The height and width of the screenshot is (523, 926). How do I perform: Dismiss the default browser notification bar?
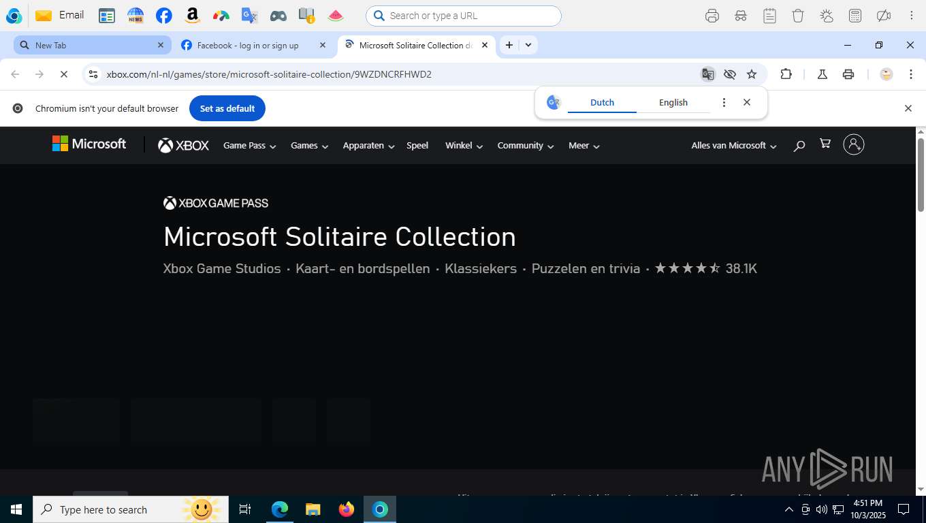pos(908,108)
